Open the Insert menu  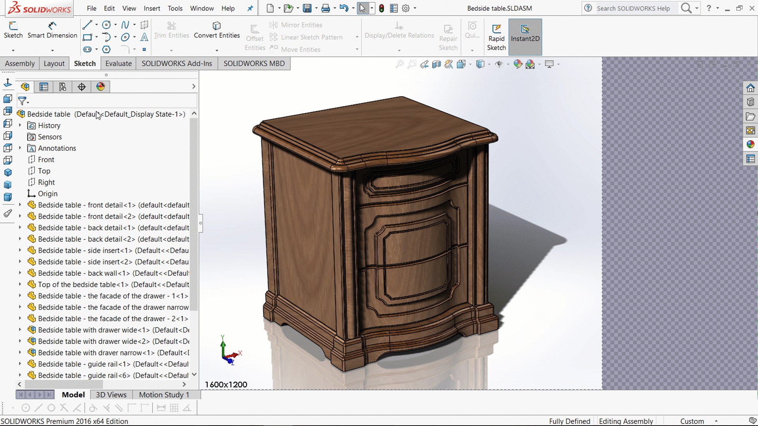152,8
